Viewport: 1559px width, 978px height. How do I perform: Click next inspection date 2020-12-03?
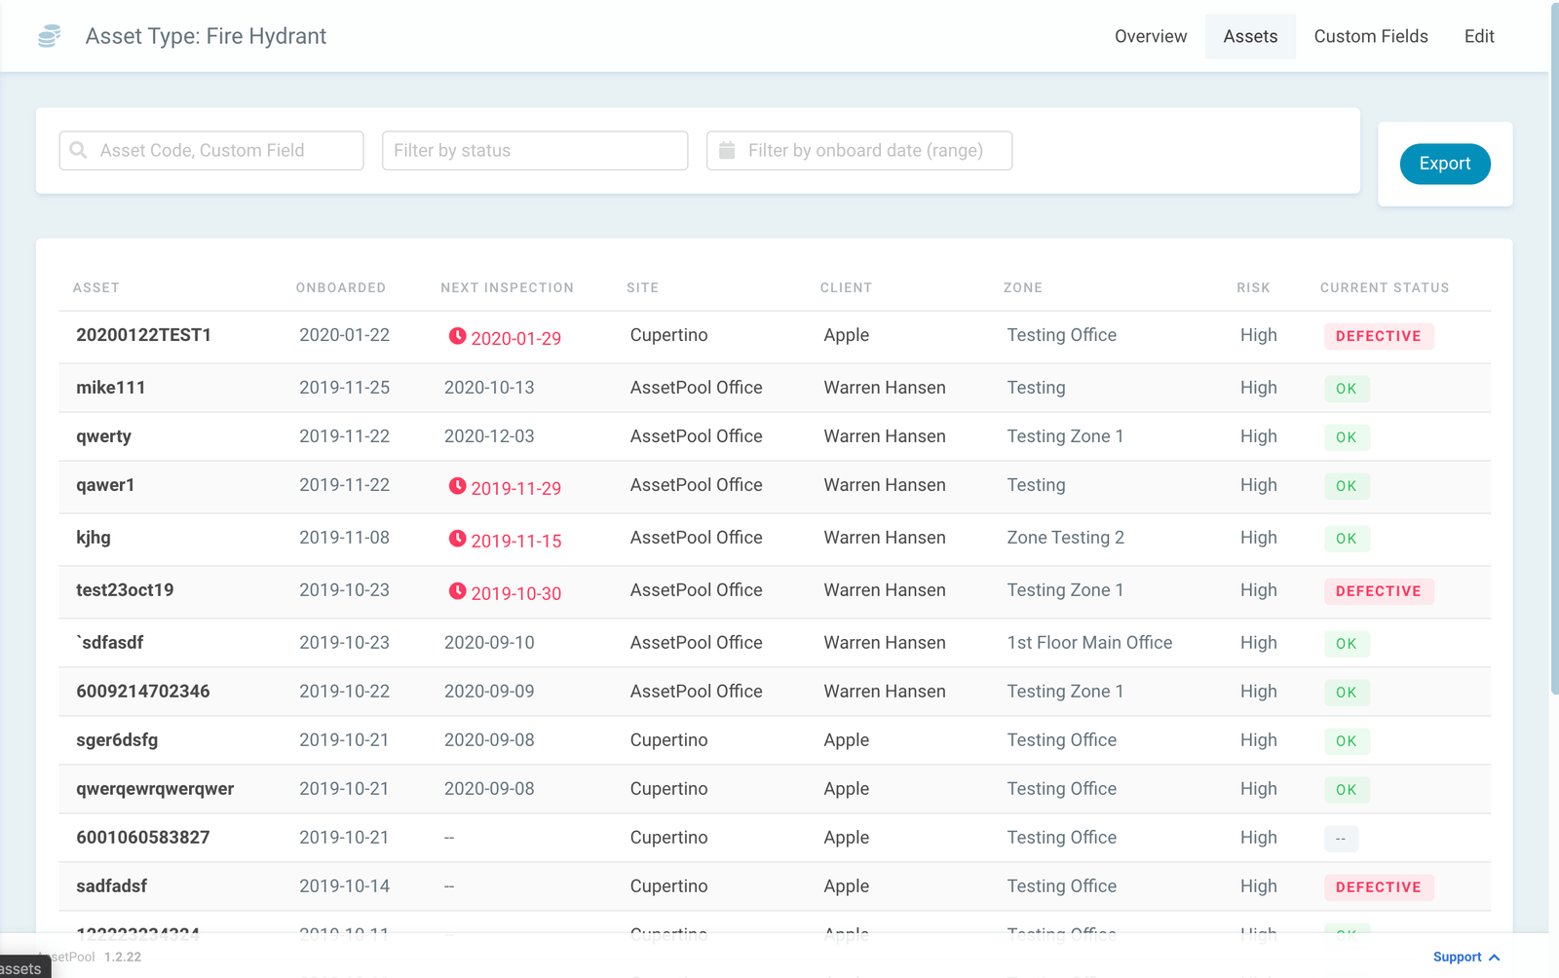pos(489,436)
